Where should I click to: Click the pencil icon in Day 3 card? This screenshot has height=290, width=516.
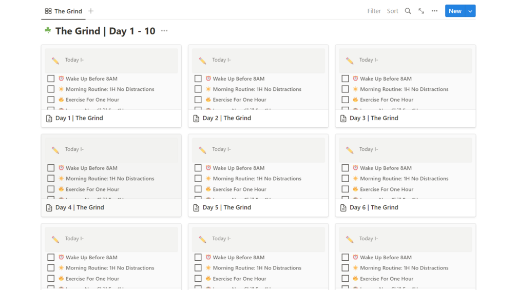pyautogui.click(x=350, y=61)
